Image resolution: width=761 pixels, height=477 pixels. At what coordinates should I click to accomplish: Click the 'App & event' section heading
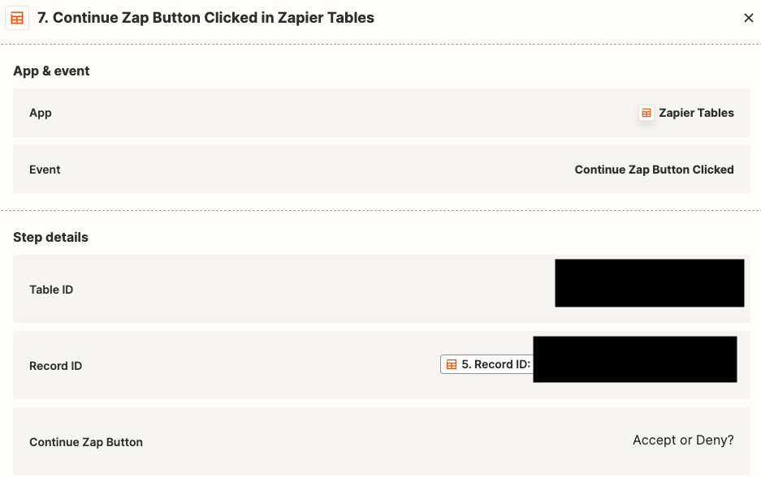pos(51,71)
